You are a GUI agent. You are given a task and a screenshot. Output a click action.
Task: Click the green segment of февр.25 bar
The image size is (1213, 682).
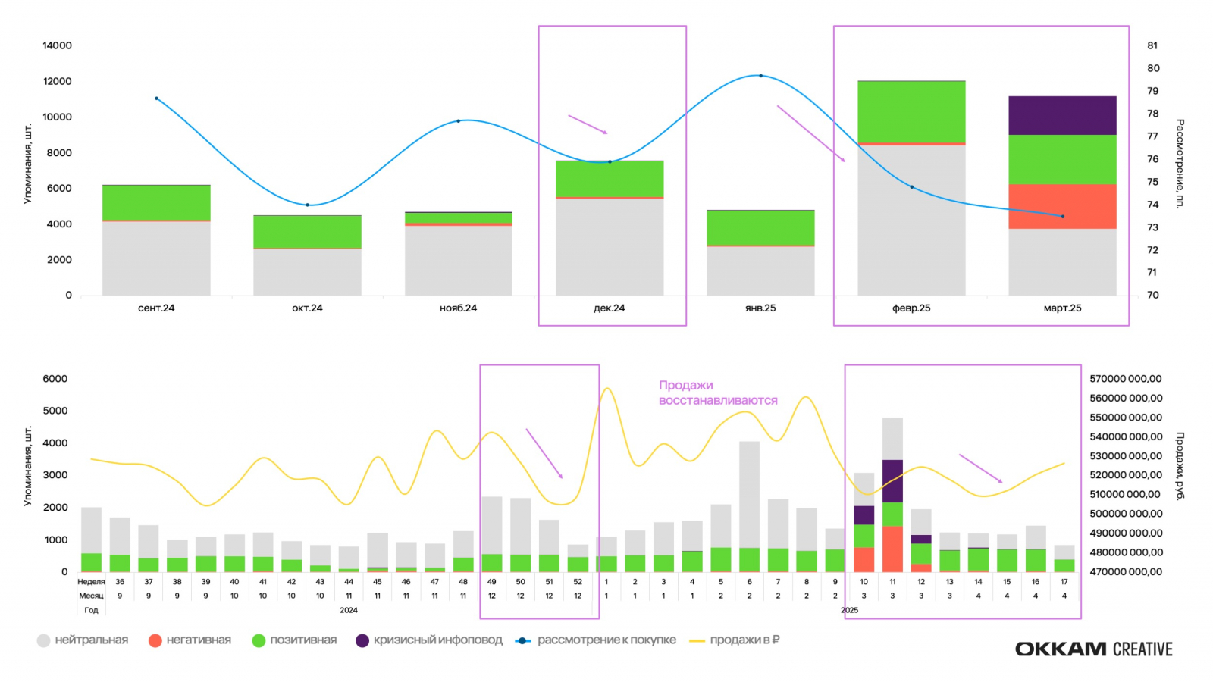(x=911, y=111)
